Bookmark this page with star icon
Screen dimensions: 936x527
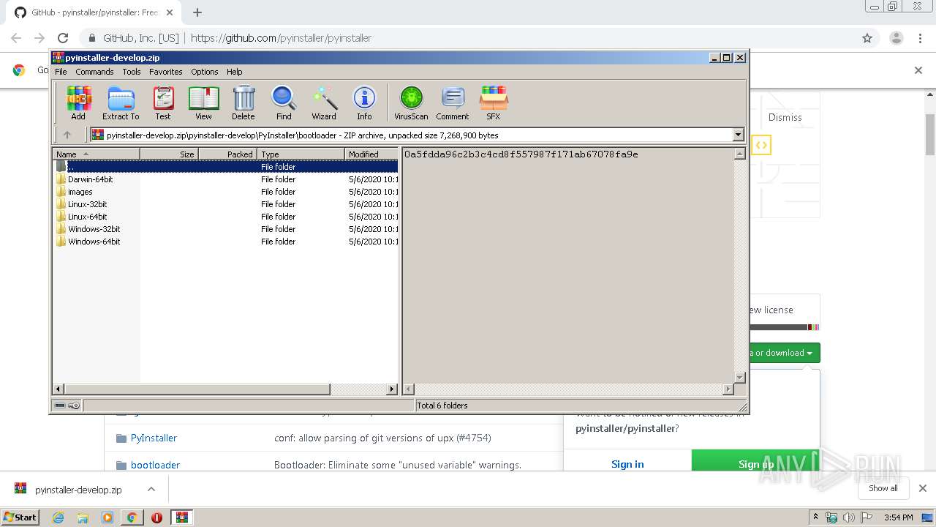[867, 38]
